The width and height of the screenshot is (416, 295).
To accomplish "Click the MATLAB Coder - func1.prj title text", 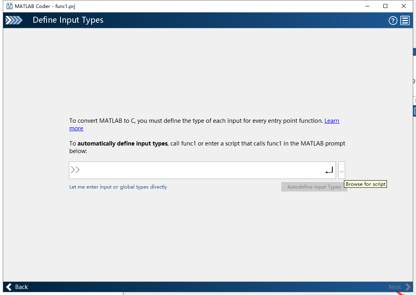I will coord(45,6).
